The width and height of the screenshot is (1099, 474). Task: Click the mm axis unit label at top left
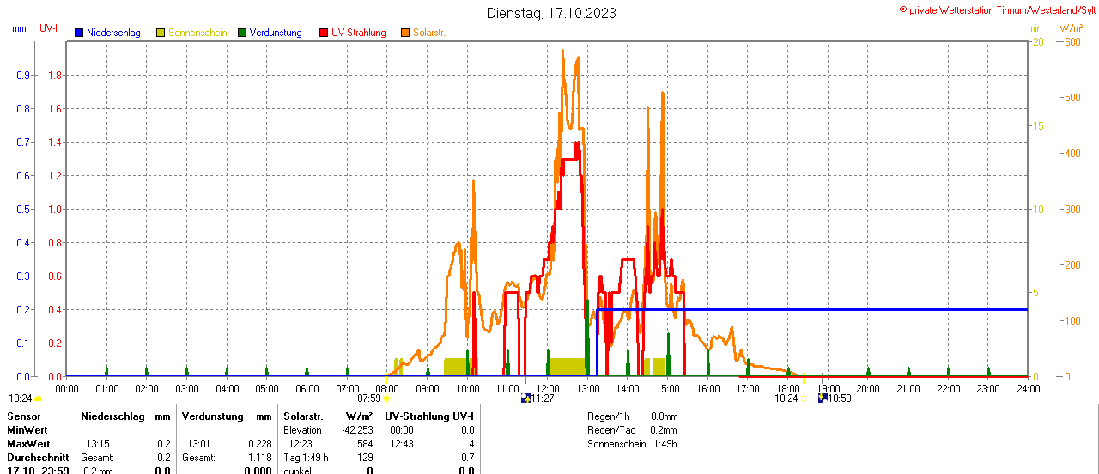(x=20, y=28)
